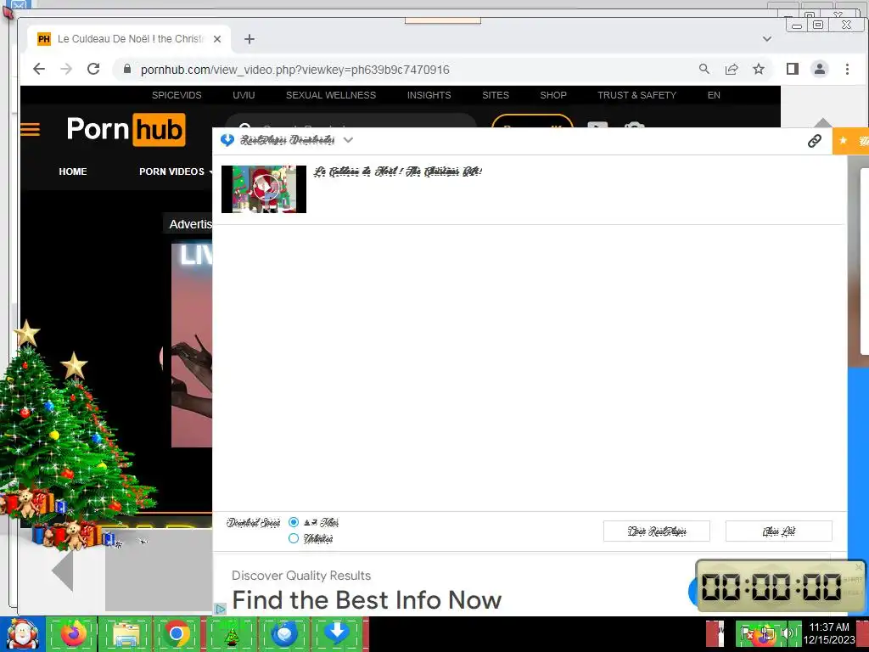Click the browser forward arrow

(66, 70)
